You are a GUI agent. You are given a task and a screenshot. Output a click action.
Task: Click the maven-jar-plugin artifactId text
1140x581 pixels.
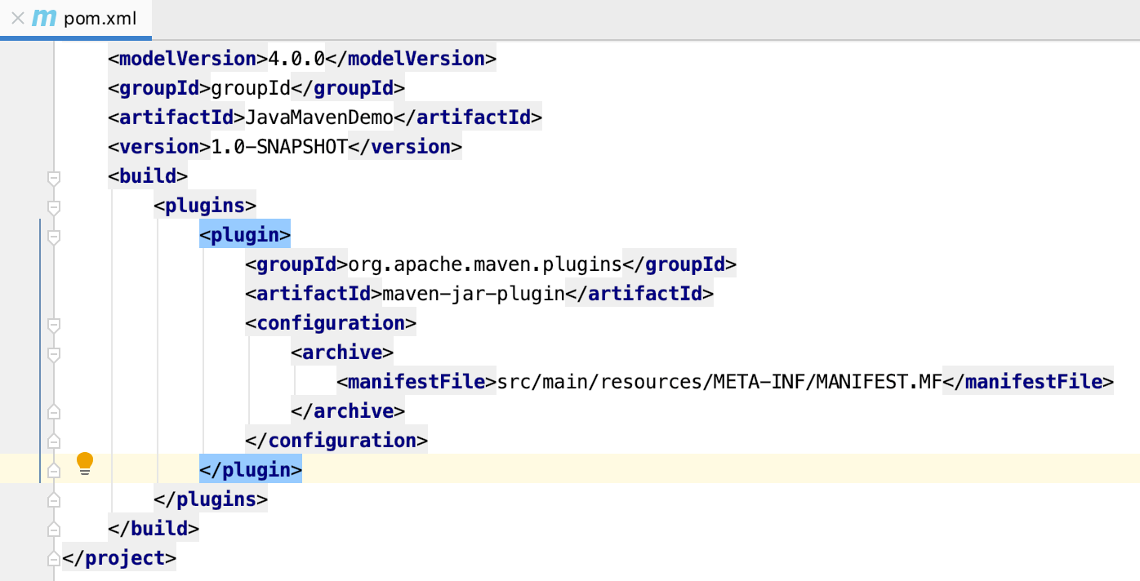point(474,294)
